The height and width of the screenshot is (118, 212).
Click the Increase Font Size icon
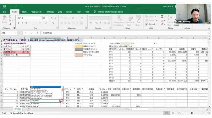tap(52, 18)
